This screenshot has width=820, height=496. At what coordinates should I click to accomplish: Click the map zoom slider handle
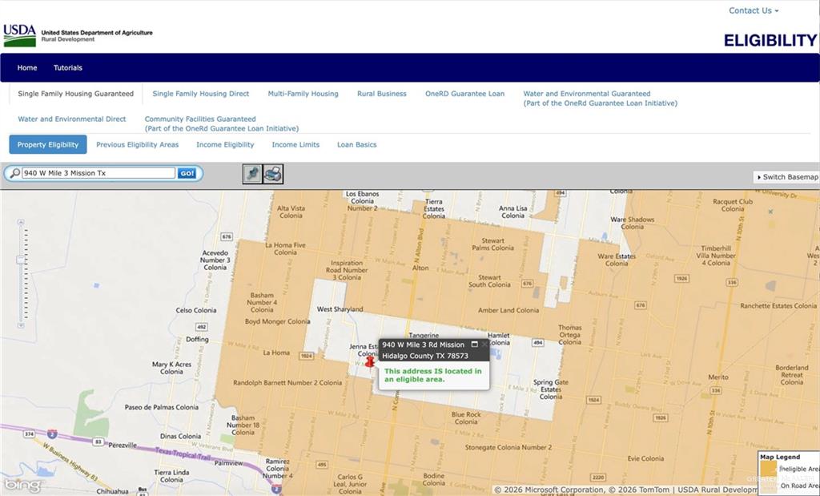tap(21, 260)
